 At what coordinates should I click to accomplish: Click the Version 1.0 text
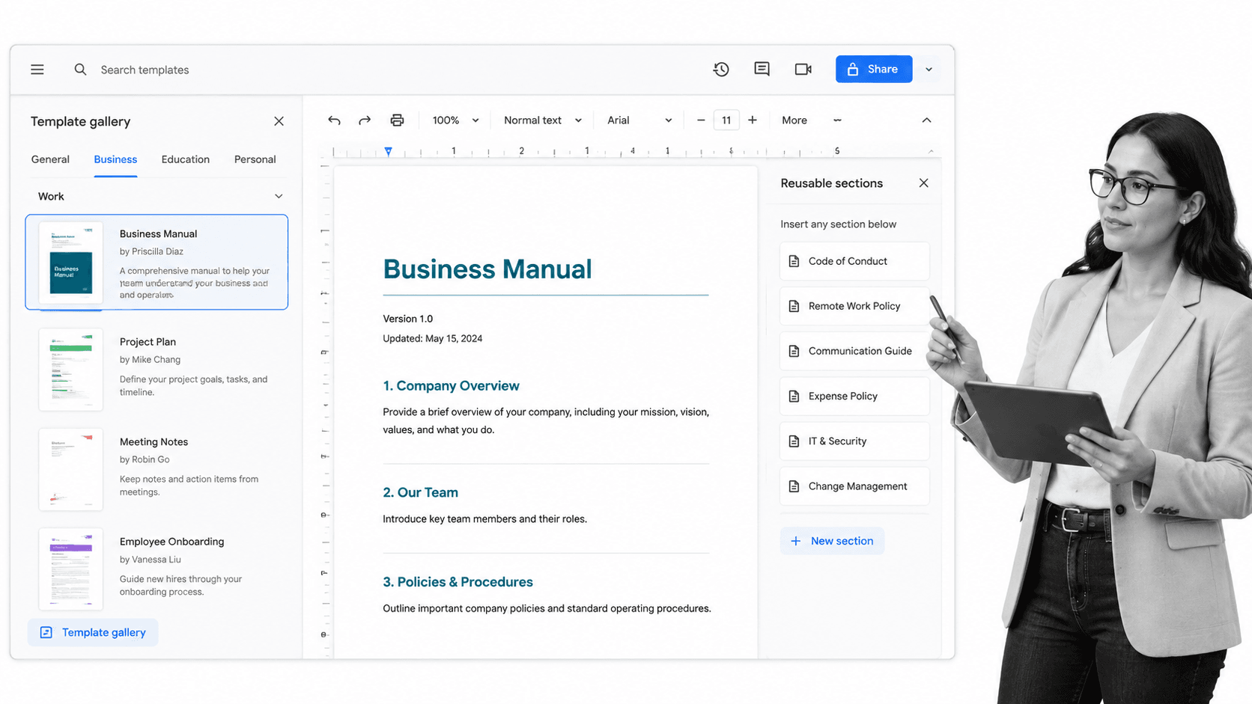(408, 319)
